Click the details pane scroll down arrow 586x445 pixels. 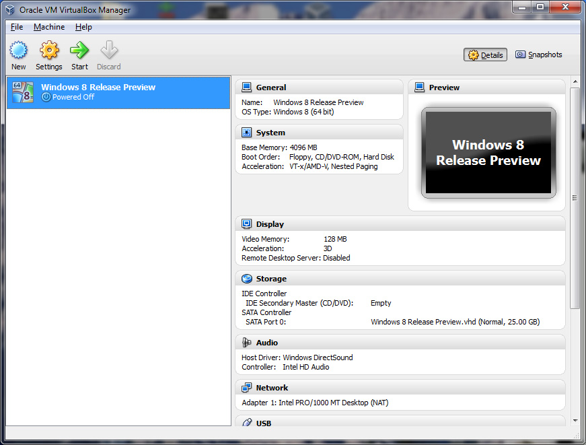575,421
